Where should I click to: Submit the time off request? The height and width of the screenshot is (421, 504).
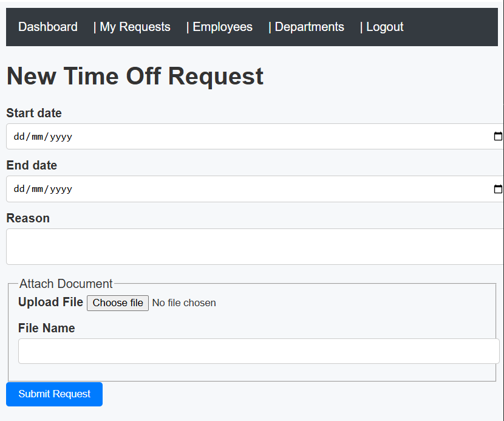[55, 394]
